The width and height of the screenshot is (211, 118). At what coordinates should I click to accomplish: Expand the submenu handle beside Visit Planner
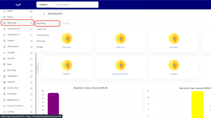coord(31,29)
